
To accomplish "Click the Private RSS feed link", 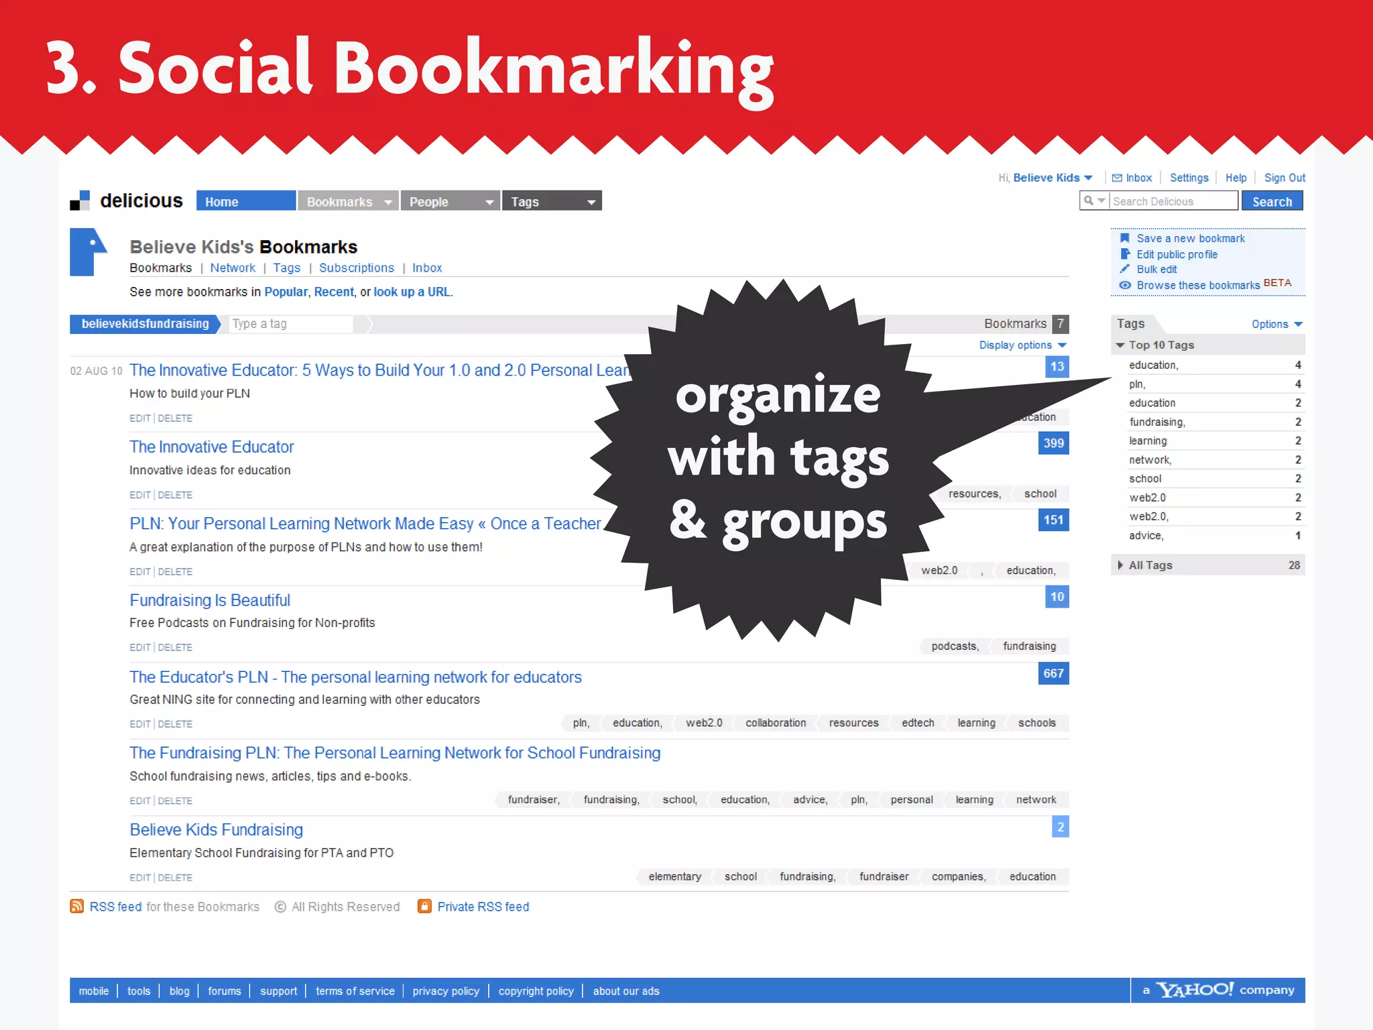I will [x=483, y=907].
